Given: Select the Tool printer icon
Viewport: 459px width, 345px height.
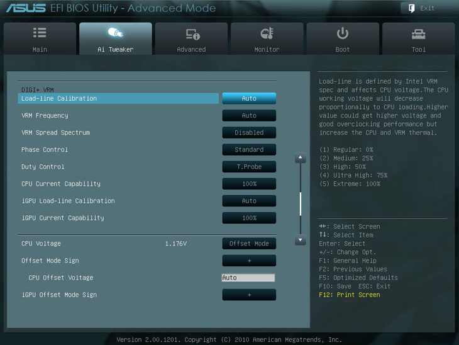Looking at the screenshot, I should point(418,33).
